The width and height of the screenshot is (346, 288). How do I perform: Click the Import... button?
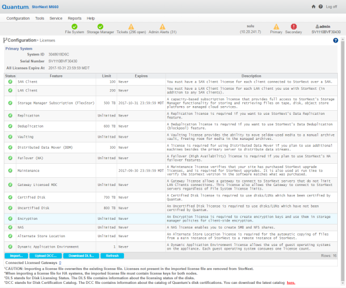pyautogui.click(x=16, y=256)
